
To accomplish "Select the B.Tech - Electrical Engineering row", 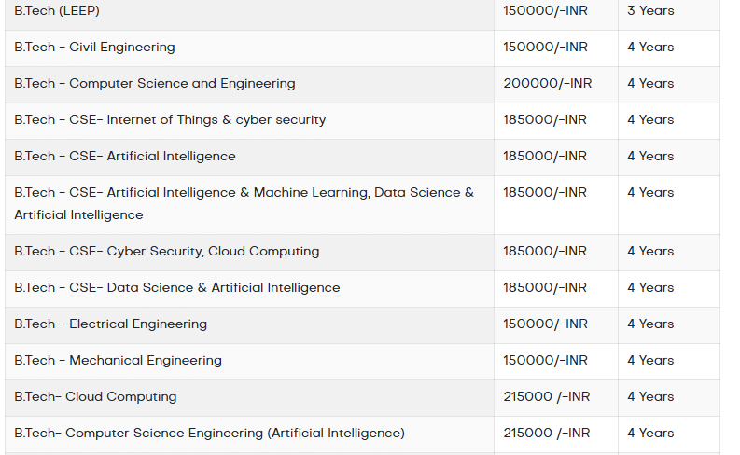I will point(111,324).
